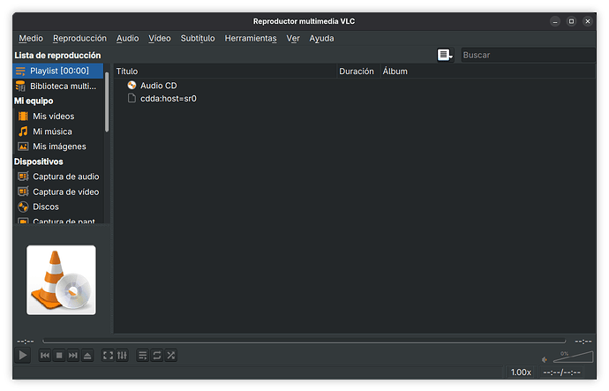Change playback speed 1.00x
The image size is (609, 391).
coord(521,372)
